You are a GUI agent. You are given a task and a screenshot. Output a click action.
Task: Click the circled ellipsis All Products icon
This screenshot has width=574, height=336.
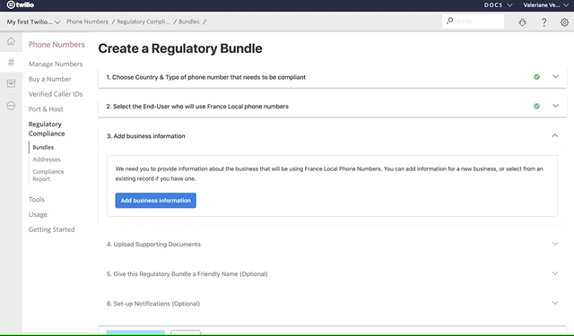[11, 106]
